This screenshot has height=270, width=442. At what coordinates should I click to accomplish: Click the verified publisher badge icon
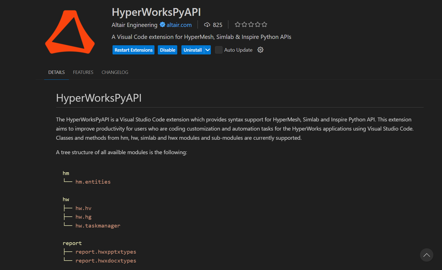point(163,25)
